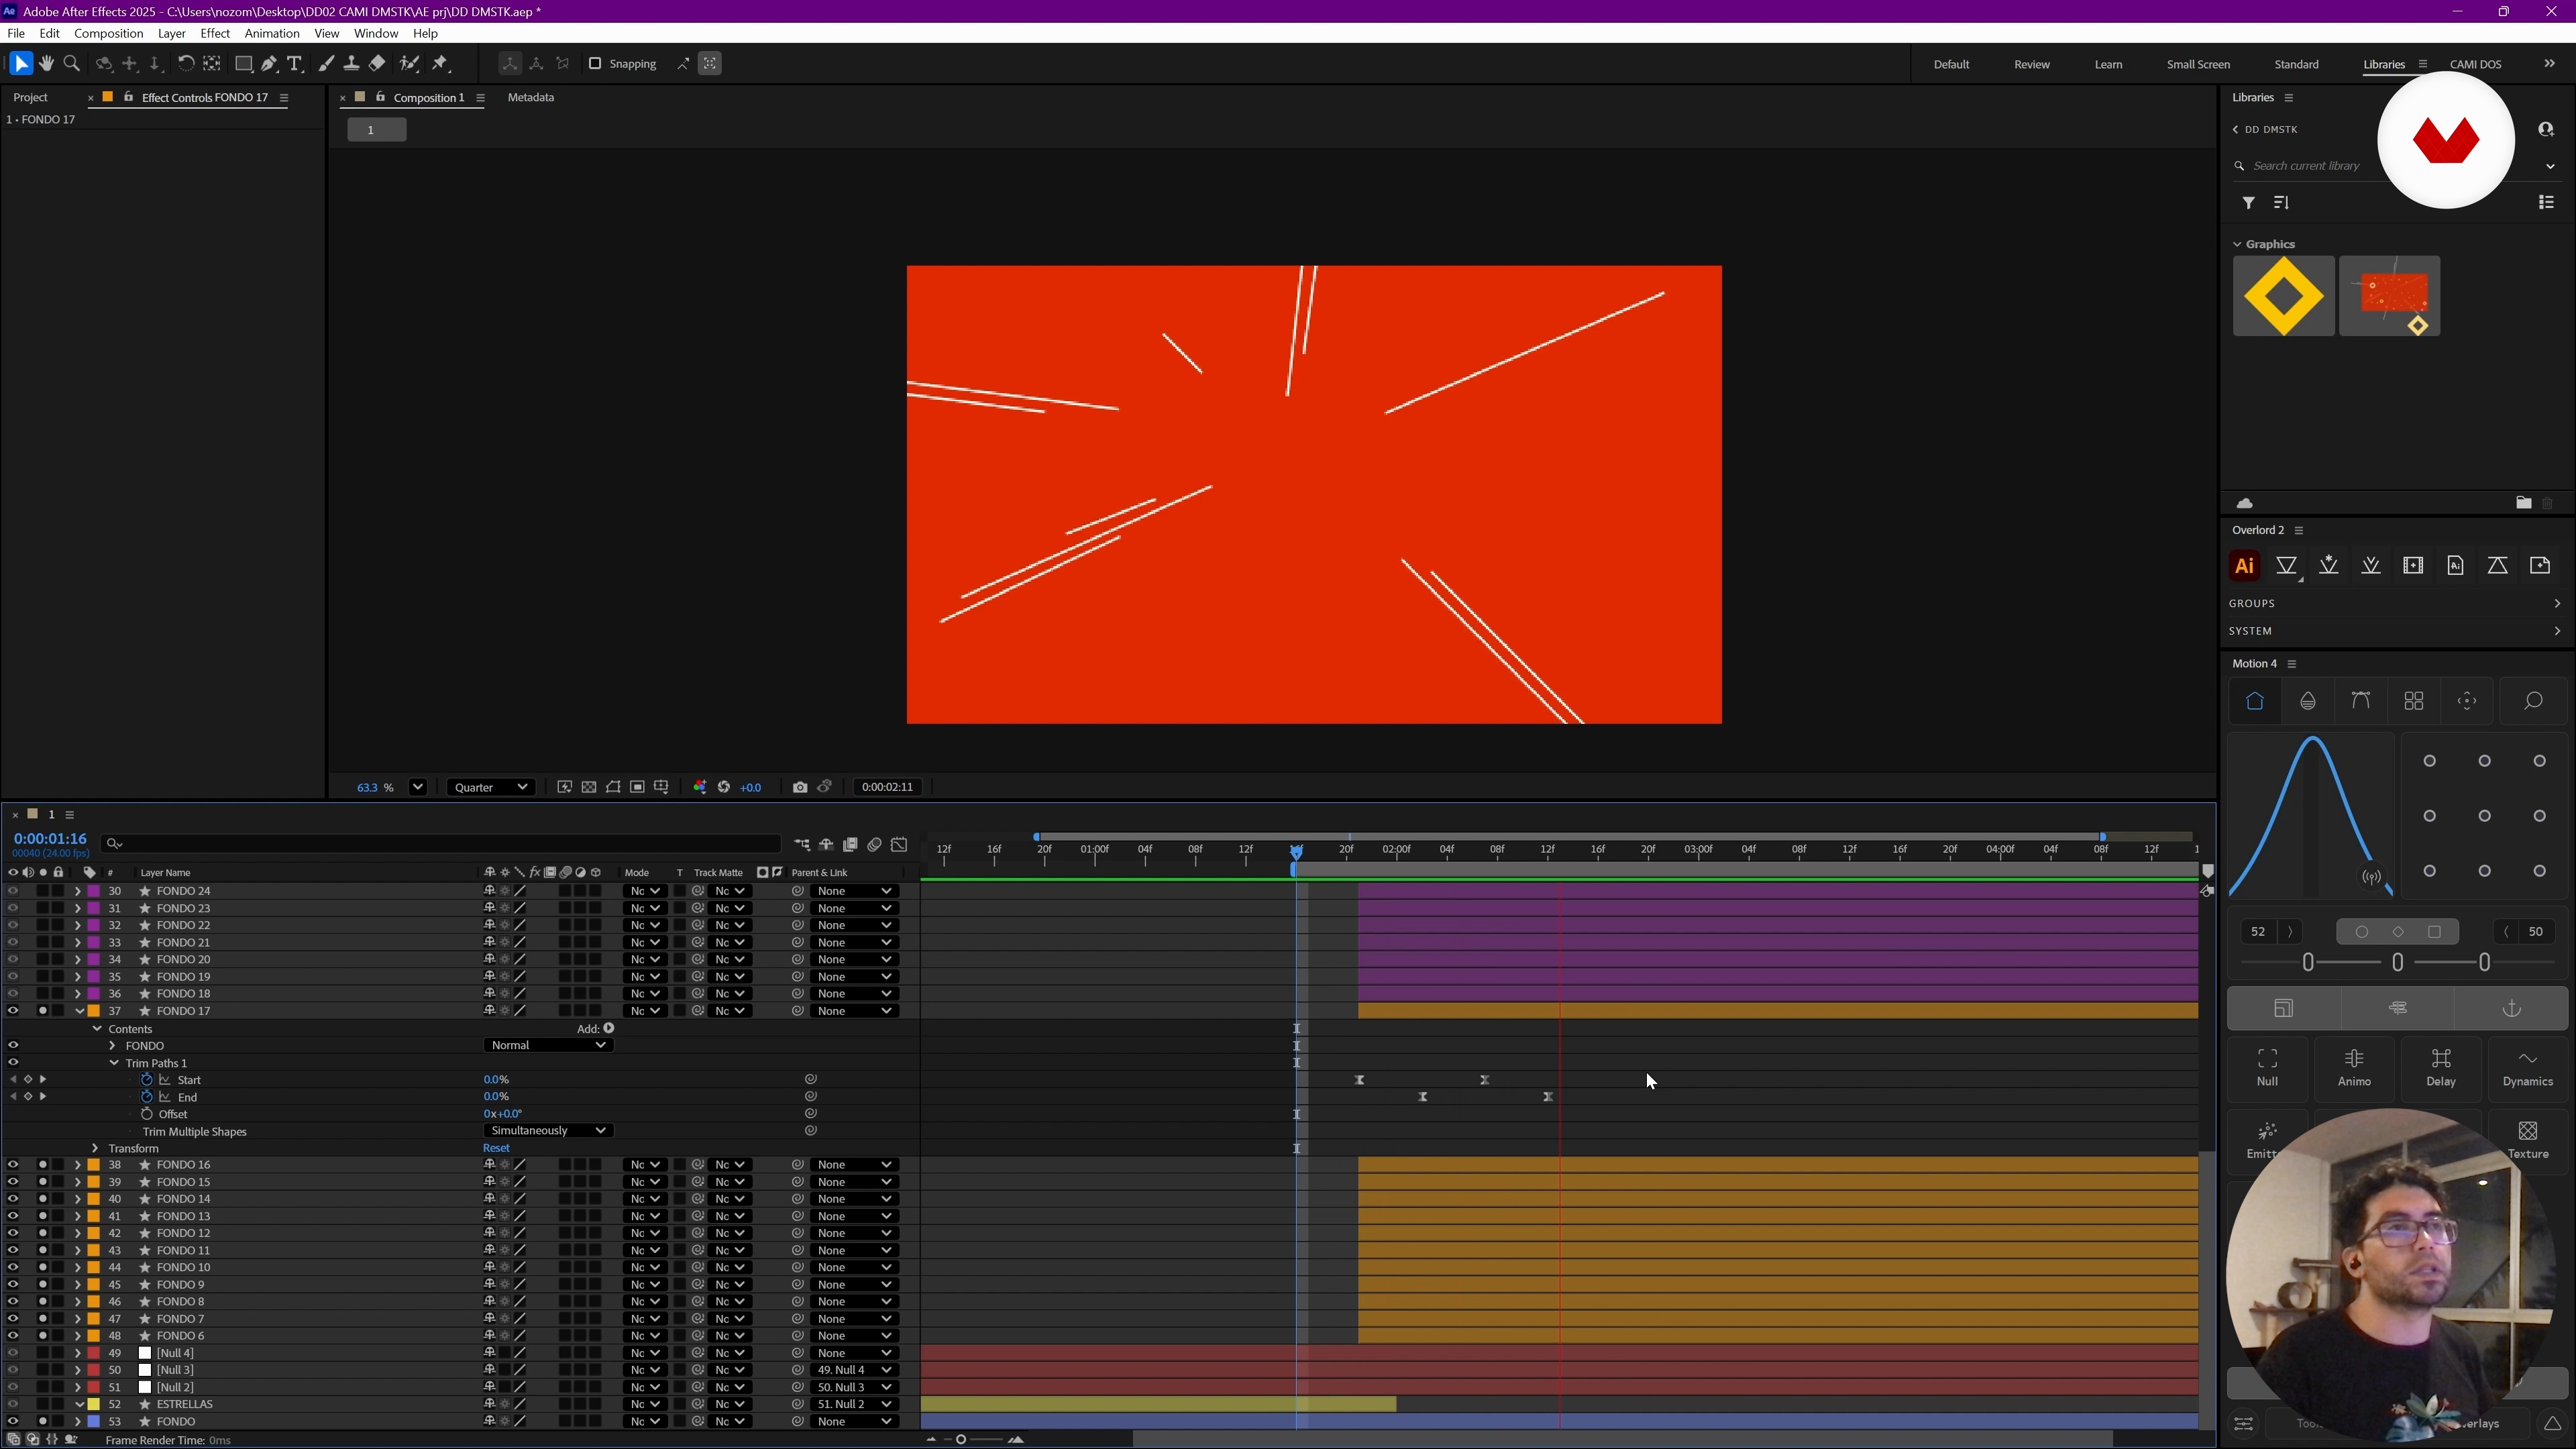This screenshot has height=1449, width=2576.
Task: Enable the Snapping checkbox
Action: pyautogui.click(x=595, y=64)
